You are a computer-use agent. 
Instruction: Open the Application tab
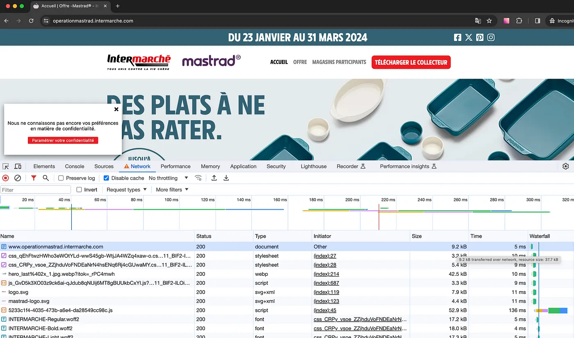[243, 166]
